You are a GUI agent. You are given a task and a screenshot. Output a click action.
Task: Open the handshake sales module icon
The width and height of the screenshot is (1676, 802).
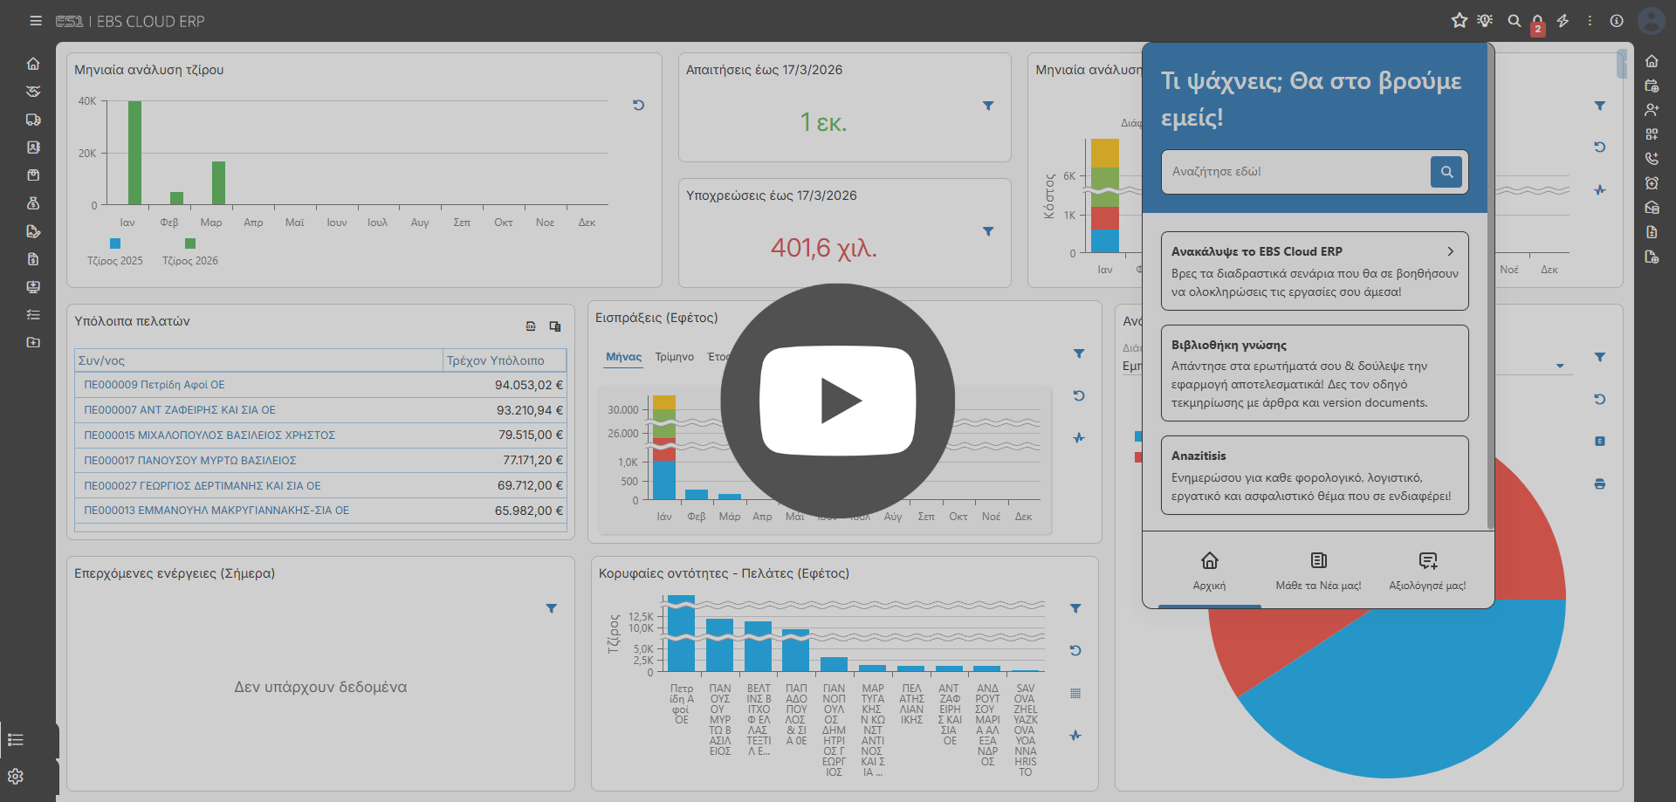33,92
